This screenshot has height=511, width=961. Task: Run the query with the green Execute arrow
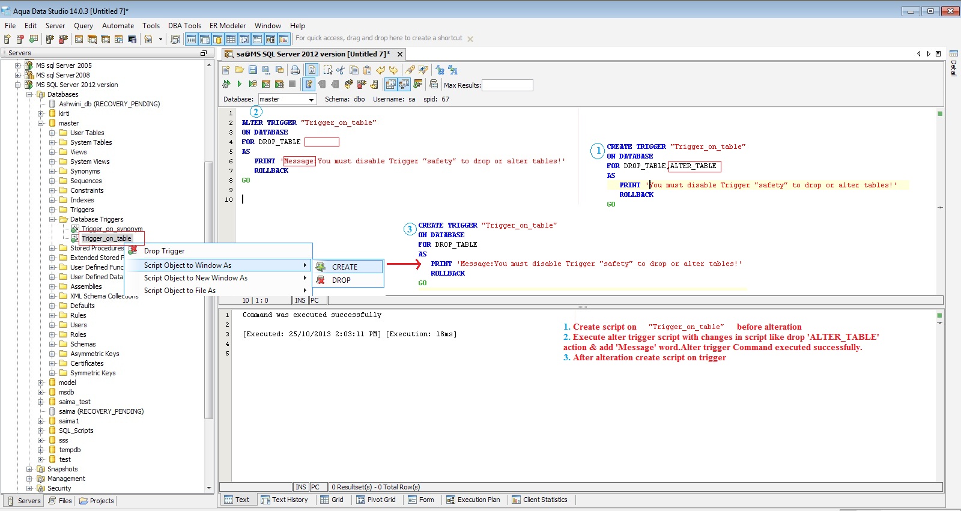coord(239,85)
